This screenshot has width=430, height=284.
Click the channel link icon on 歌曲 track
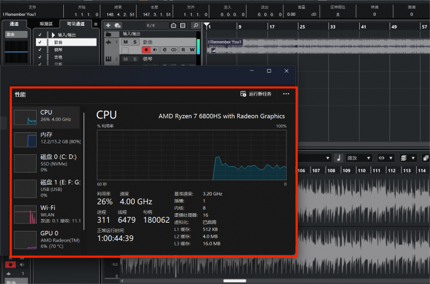coord(174,50)
